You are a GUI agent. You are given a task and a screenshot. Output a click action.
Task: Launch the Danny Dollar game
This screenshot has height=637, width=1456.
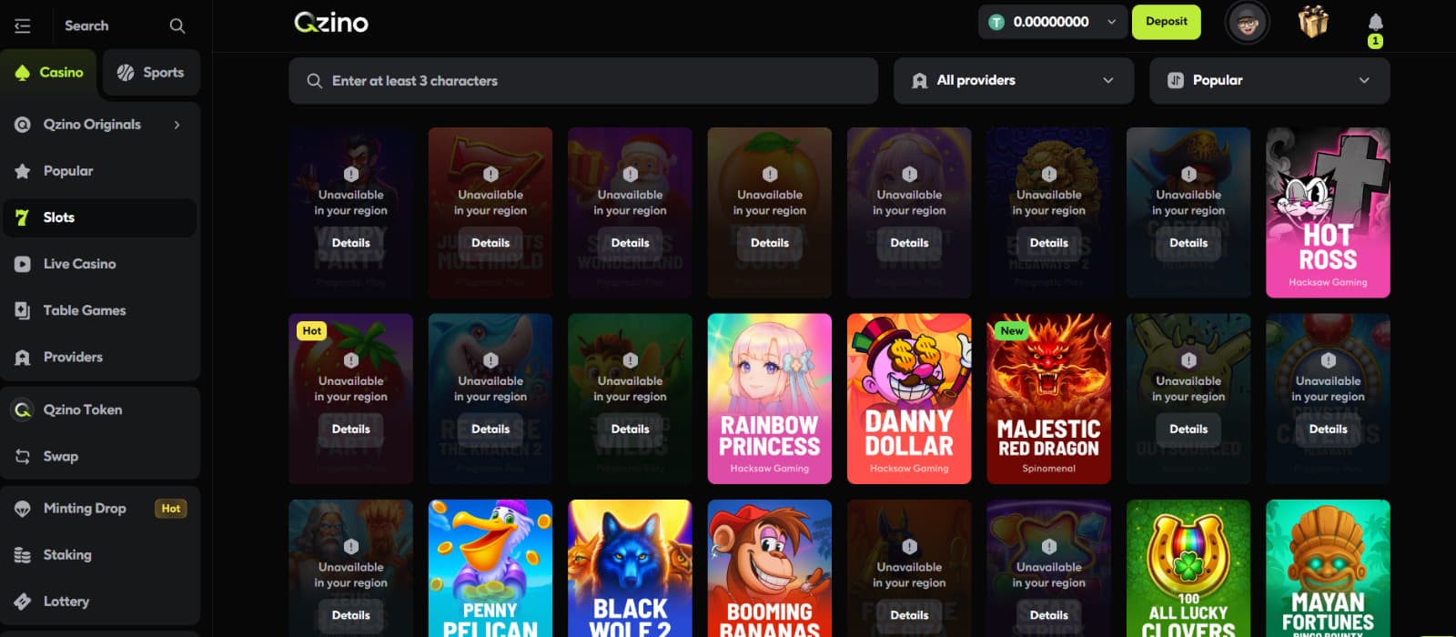[909, 399]
